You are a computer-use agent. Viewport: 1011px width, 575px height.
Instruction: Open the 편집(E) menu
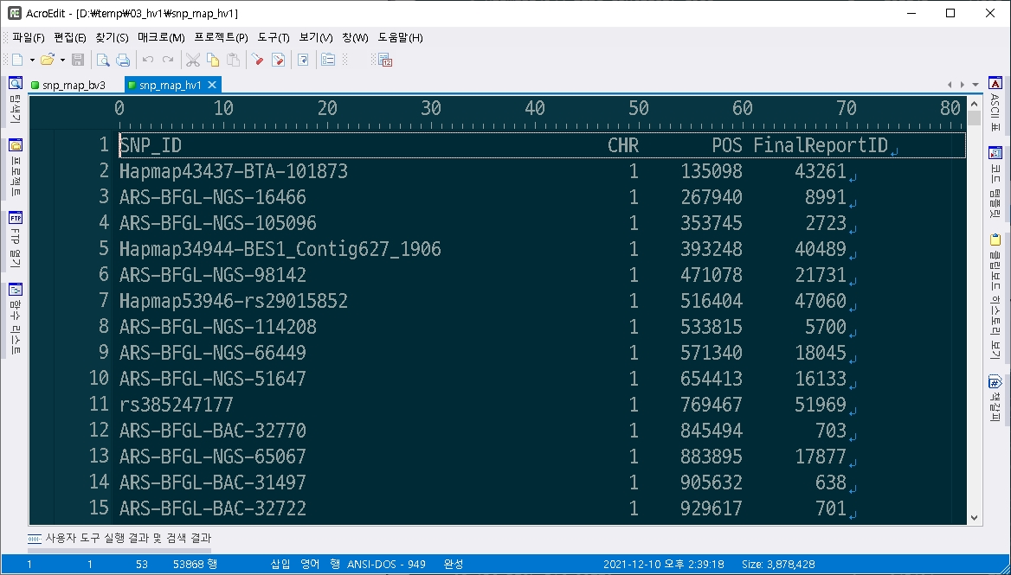70,37
